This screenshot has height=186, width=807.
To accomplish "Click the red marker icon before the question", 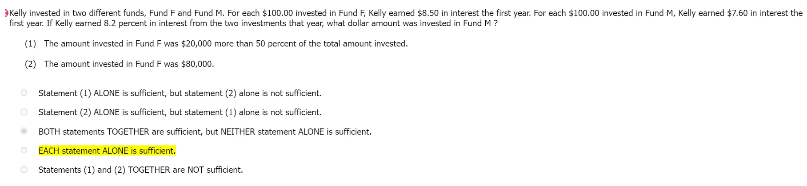I will (6, 13).
